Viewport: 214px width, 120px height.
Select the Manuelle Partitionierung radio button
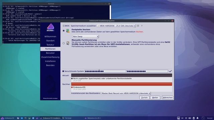coord(64,43)
